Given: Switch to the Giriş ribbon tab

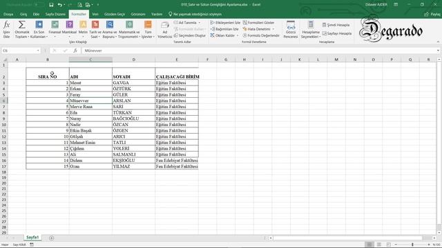Looking at the screenshot, I should coord(23,14).
